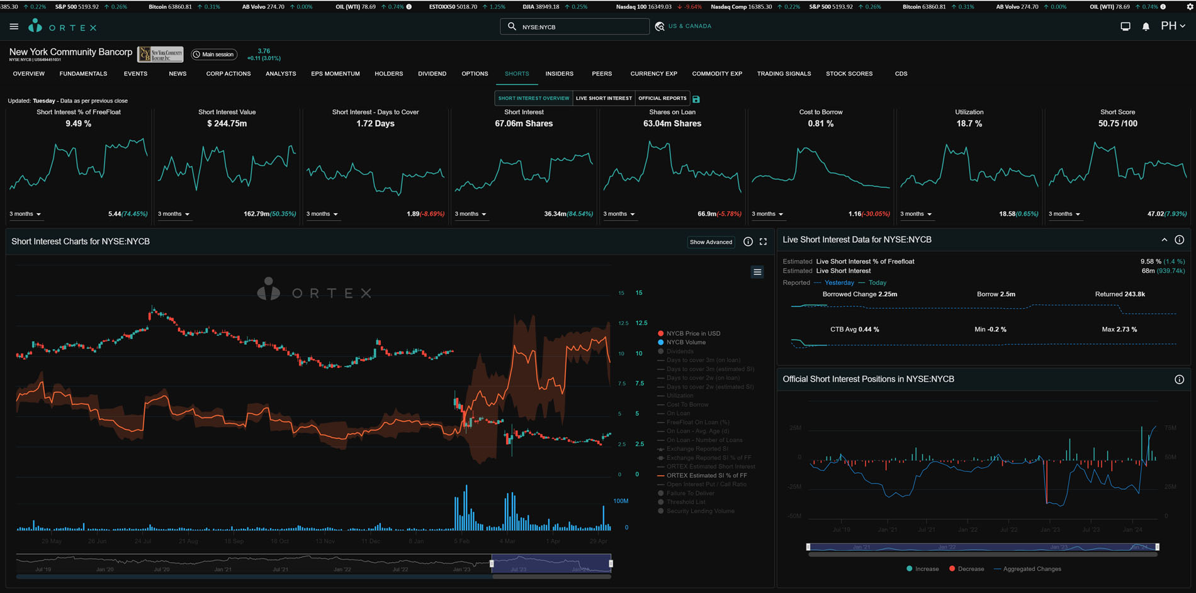
Task: Click the save icon beside Official Reports
Action: click(x=696, y=99)
